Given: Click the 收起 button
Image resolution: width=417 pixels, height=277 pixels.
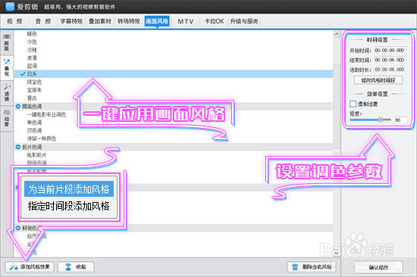Looking at the screenshot, I should (76, 266).
